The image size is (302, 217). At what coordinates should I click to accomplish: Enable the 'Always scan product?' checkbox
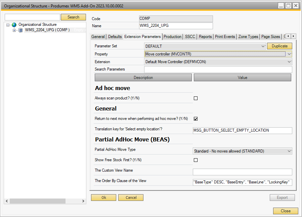click(x=196, y=98)
